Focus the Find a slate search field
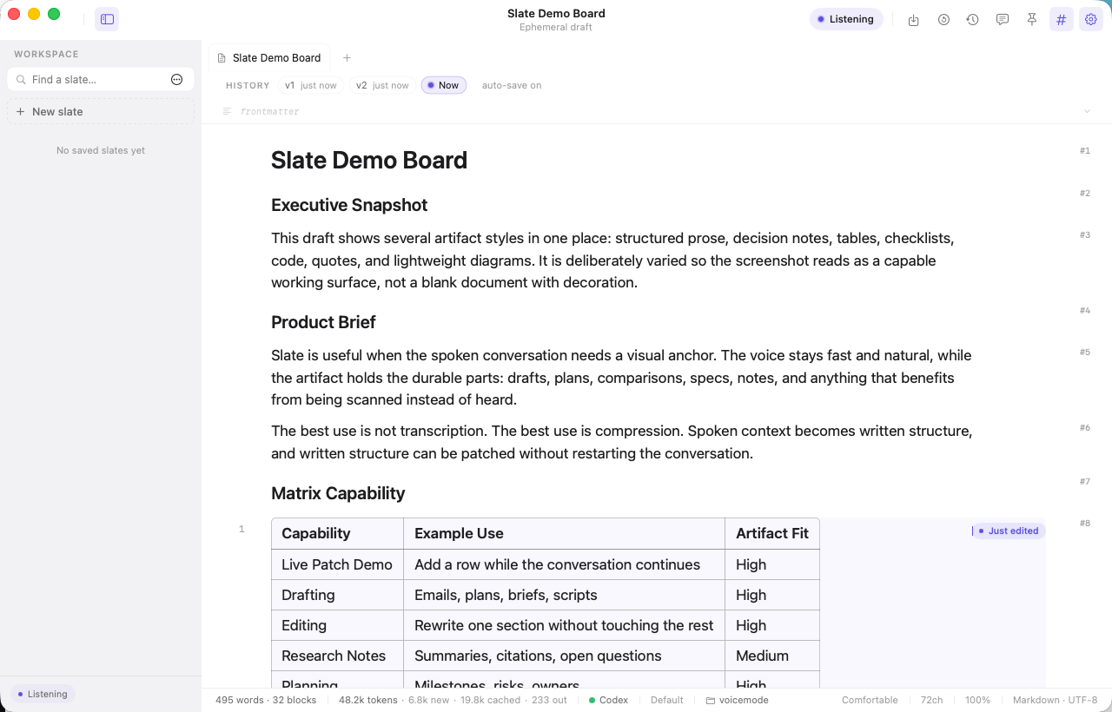The image size is (1112, 712). (x=100, y=79)
